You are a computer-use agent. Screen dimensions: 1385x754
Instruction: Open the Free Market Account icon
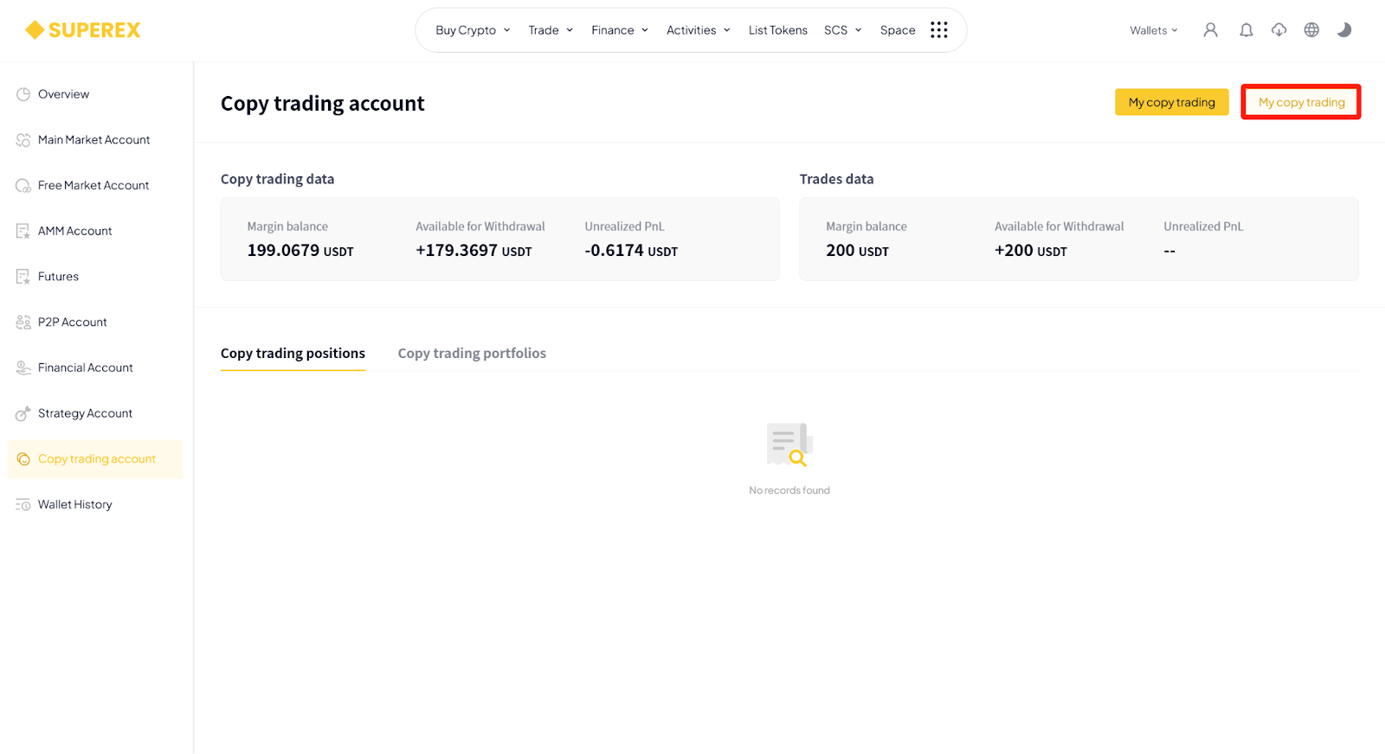23,186
